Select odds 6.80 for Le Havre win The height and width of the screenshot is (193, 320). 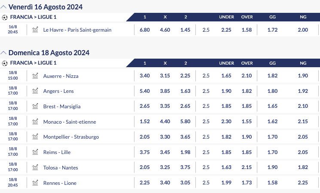[145, 30]
